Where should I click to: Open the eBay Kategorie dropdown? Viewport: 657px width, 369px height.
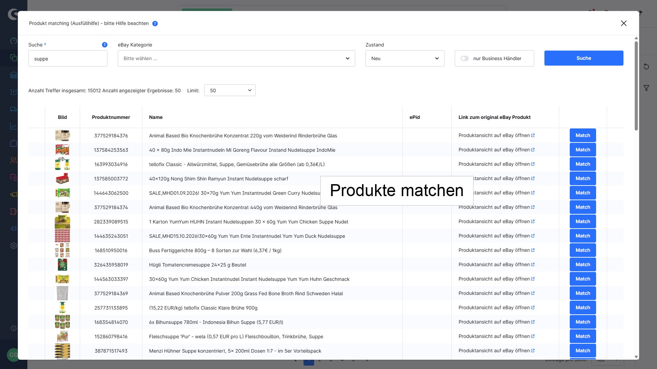pos(236,58)
